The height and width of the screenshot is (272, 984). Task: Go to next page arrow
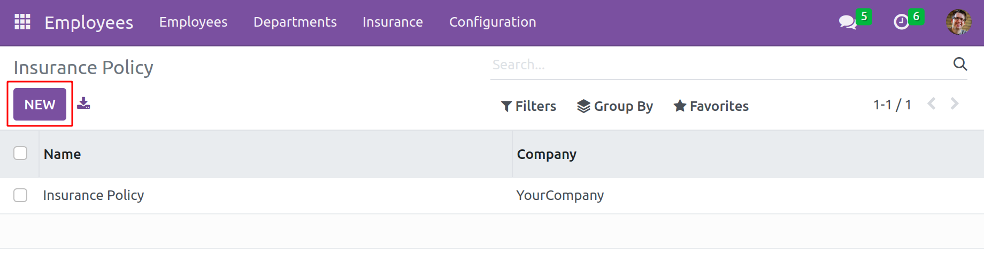click(955, 104)
